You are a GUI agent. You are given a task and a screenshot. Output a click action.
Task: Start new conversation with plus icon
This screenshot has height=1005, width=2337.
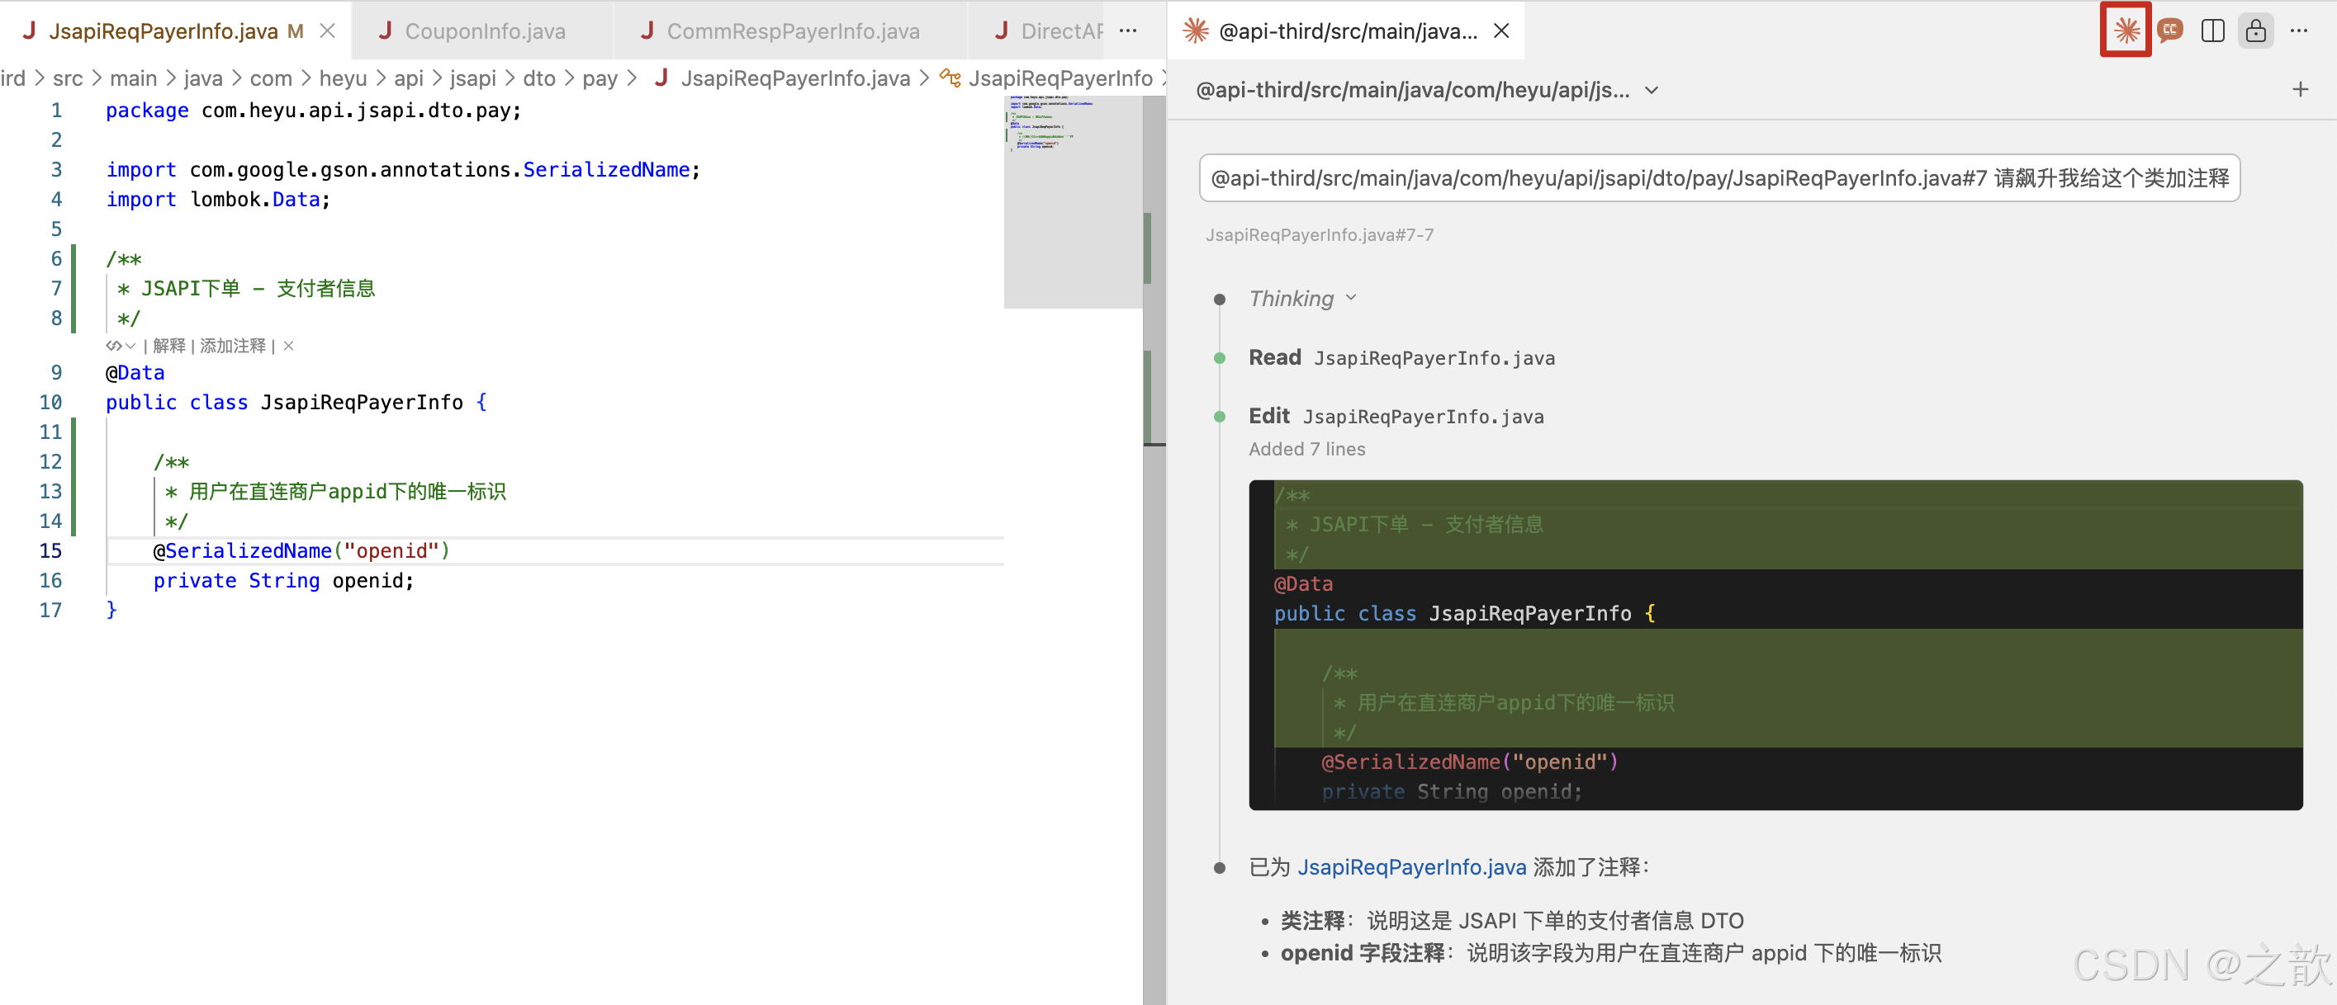(2299, 90)
